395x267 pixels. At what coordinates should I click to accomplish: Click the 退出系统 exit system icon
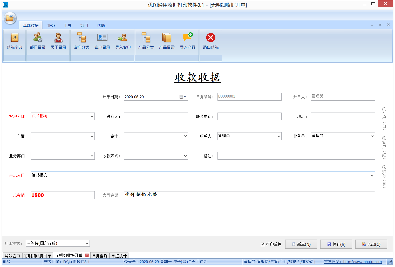click(x=210, y=41)
